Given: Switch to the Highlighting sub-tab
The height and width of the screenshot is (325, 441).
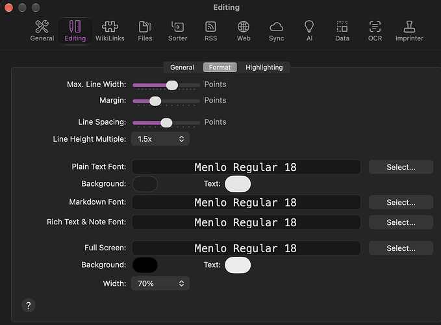Looking at the screenshot, I should click(264, 67).
